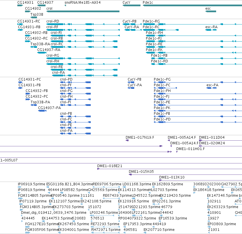Screen dimensions: 242x234
Task: Select the snoRNA:Me18S-A934 small arrow glyph
Action: coord(65,5)
